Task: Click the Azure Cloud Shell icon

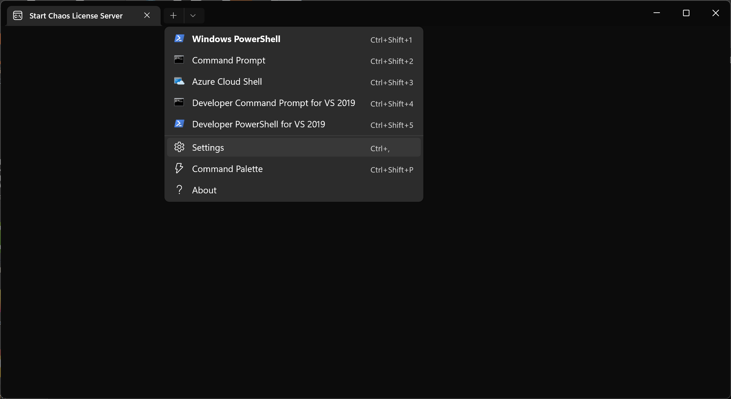Action: (179, 81)
